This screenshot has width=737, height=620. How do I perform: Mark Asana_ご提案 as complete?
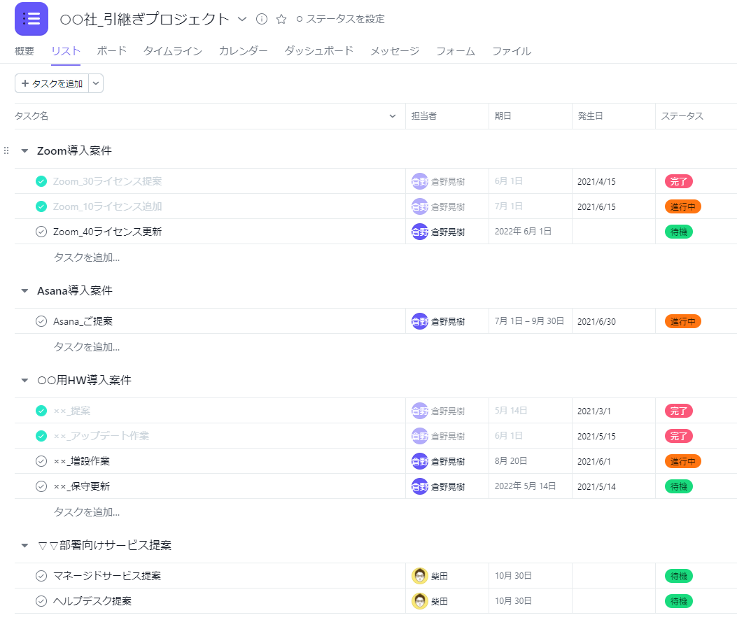[x=41, y=321]
